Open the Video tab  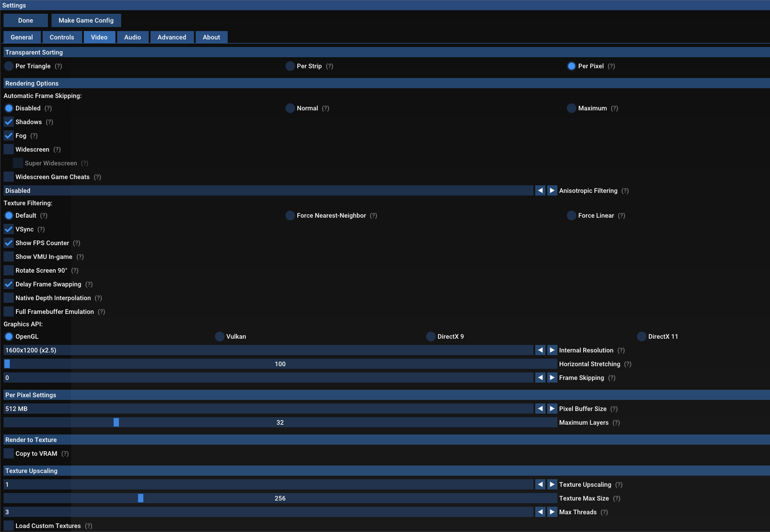pos(99,37)
